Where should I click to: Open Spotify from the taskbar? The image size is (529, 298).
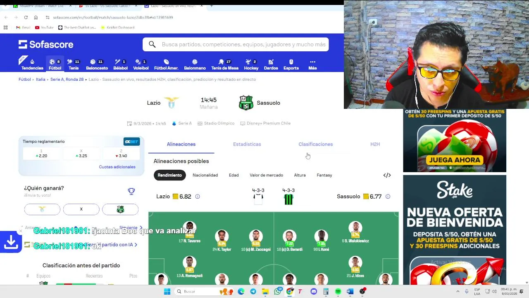click(x=338, y=291)
